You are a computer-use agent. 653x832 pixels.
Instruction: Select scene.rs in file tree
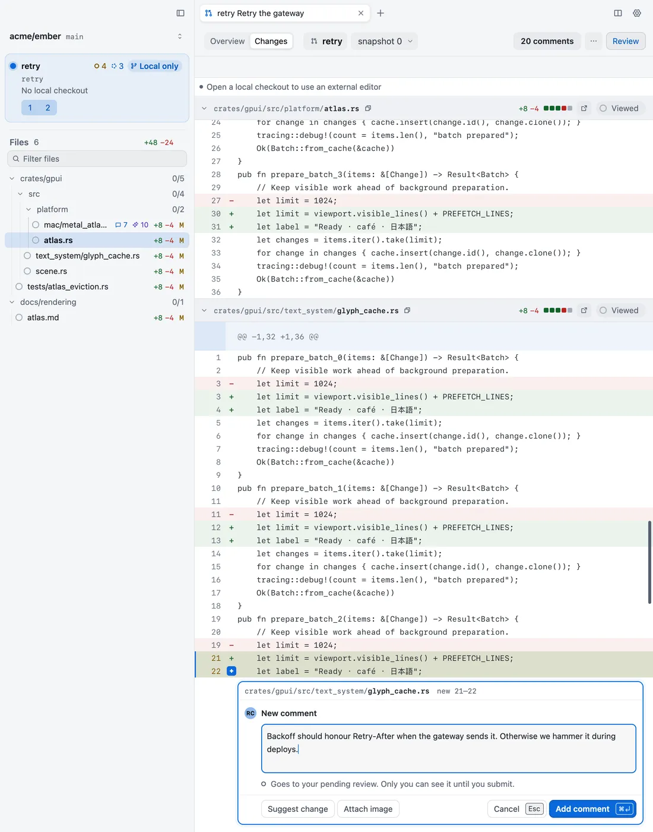pyautogui.click(x=97, y=271)
